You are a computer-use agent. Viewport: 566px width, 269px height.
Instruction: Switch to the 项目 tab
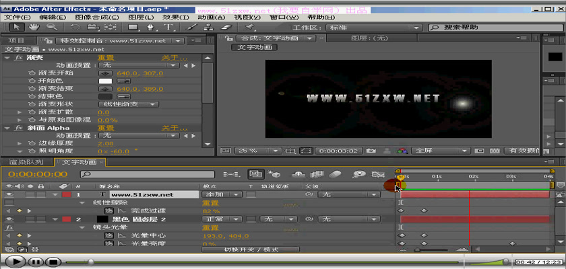point(17,41)
